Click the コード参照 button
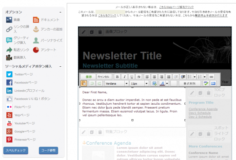The width and height of the screenshot is (236, 160). [x=48, y=151]
